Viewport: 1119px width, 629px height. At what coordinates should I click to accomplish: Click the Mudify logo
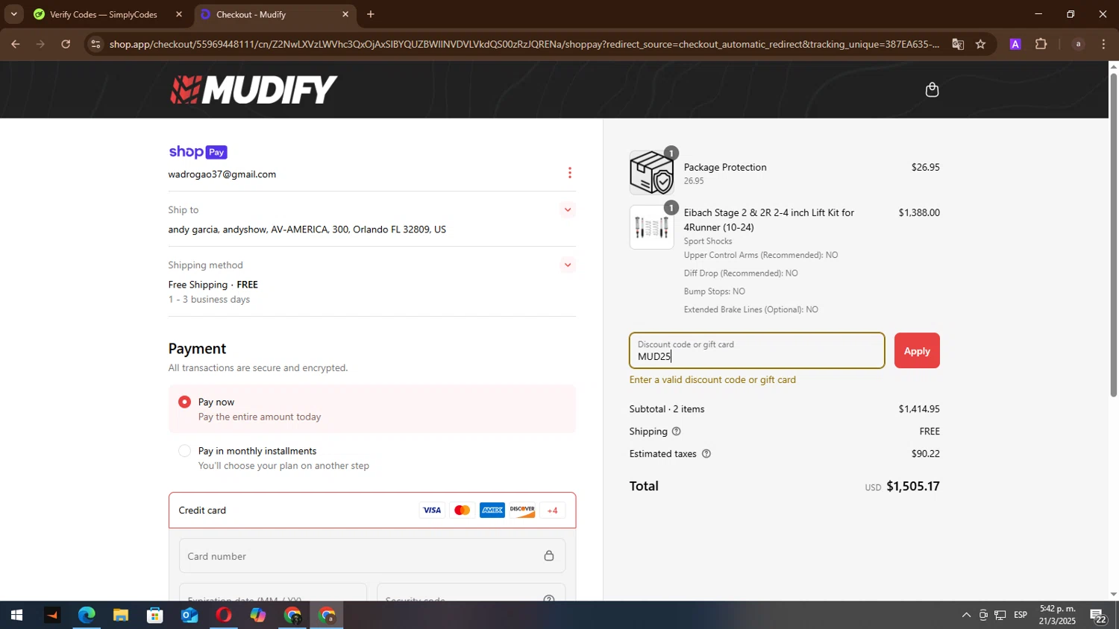point(253,89)
